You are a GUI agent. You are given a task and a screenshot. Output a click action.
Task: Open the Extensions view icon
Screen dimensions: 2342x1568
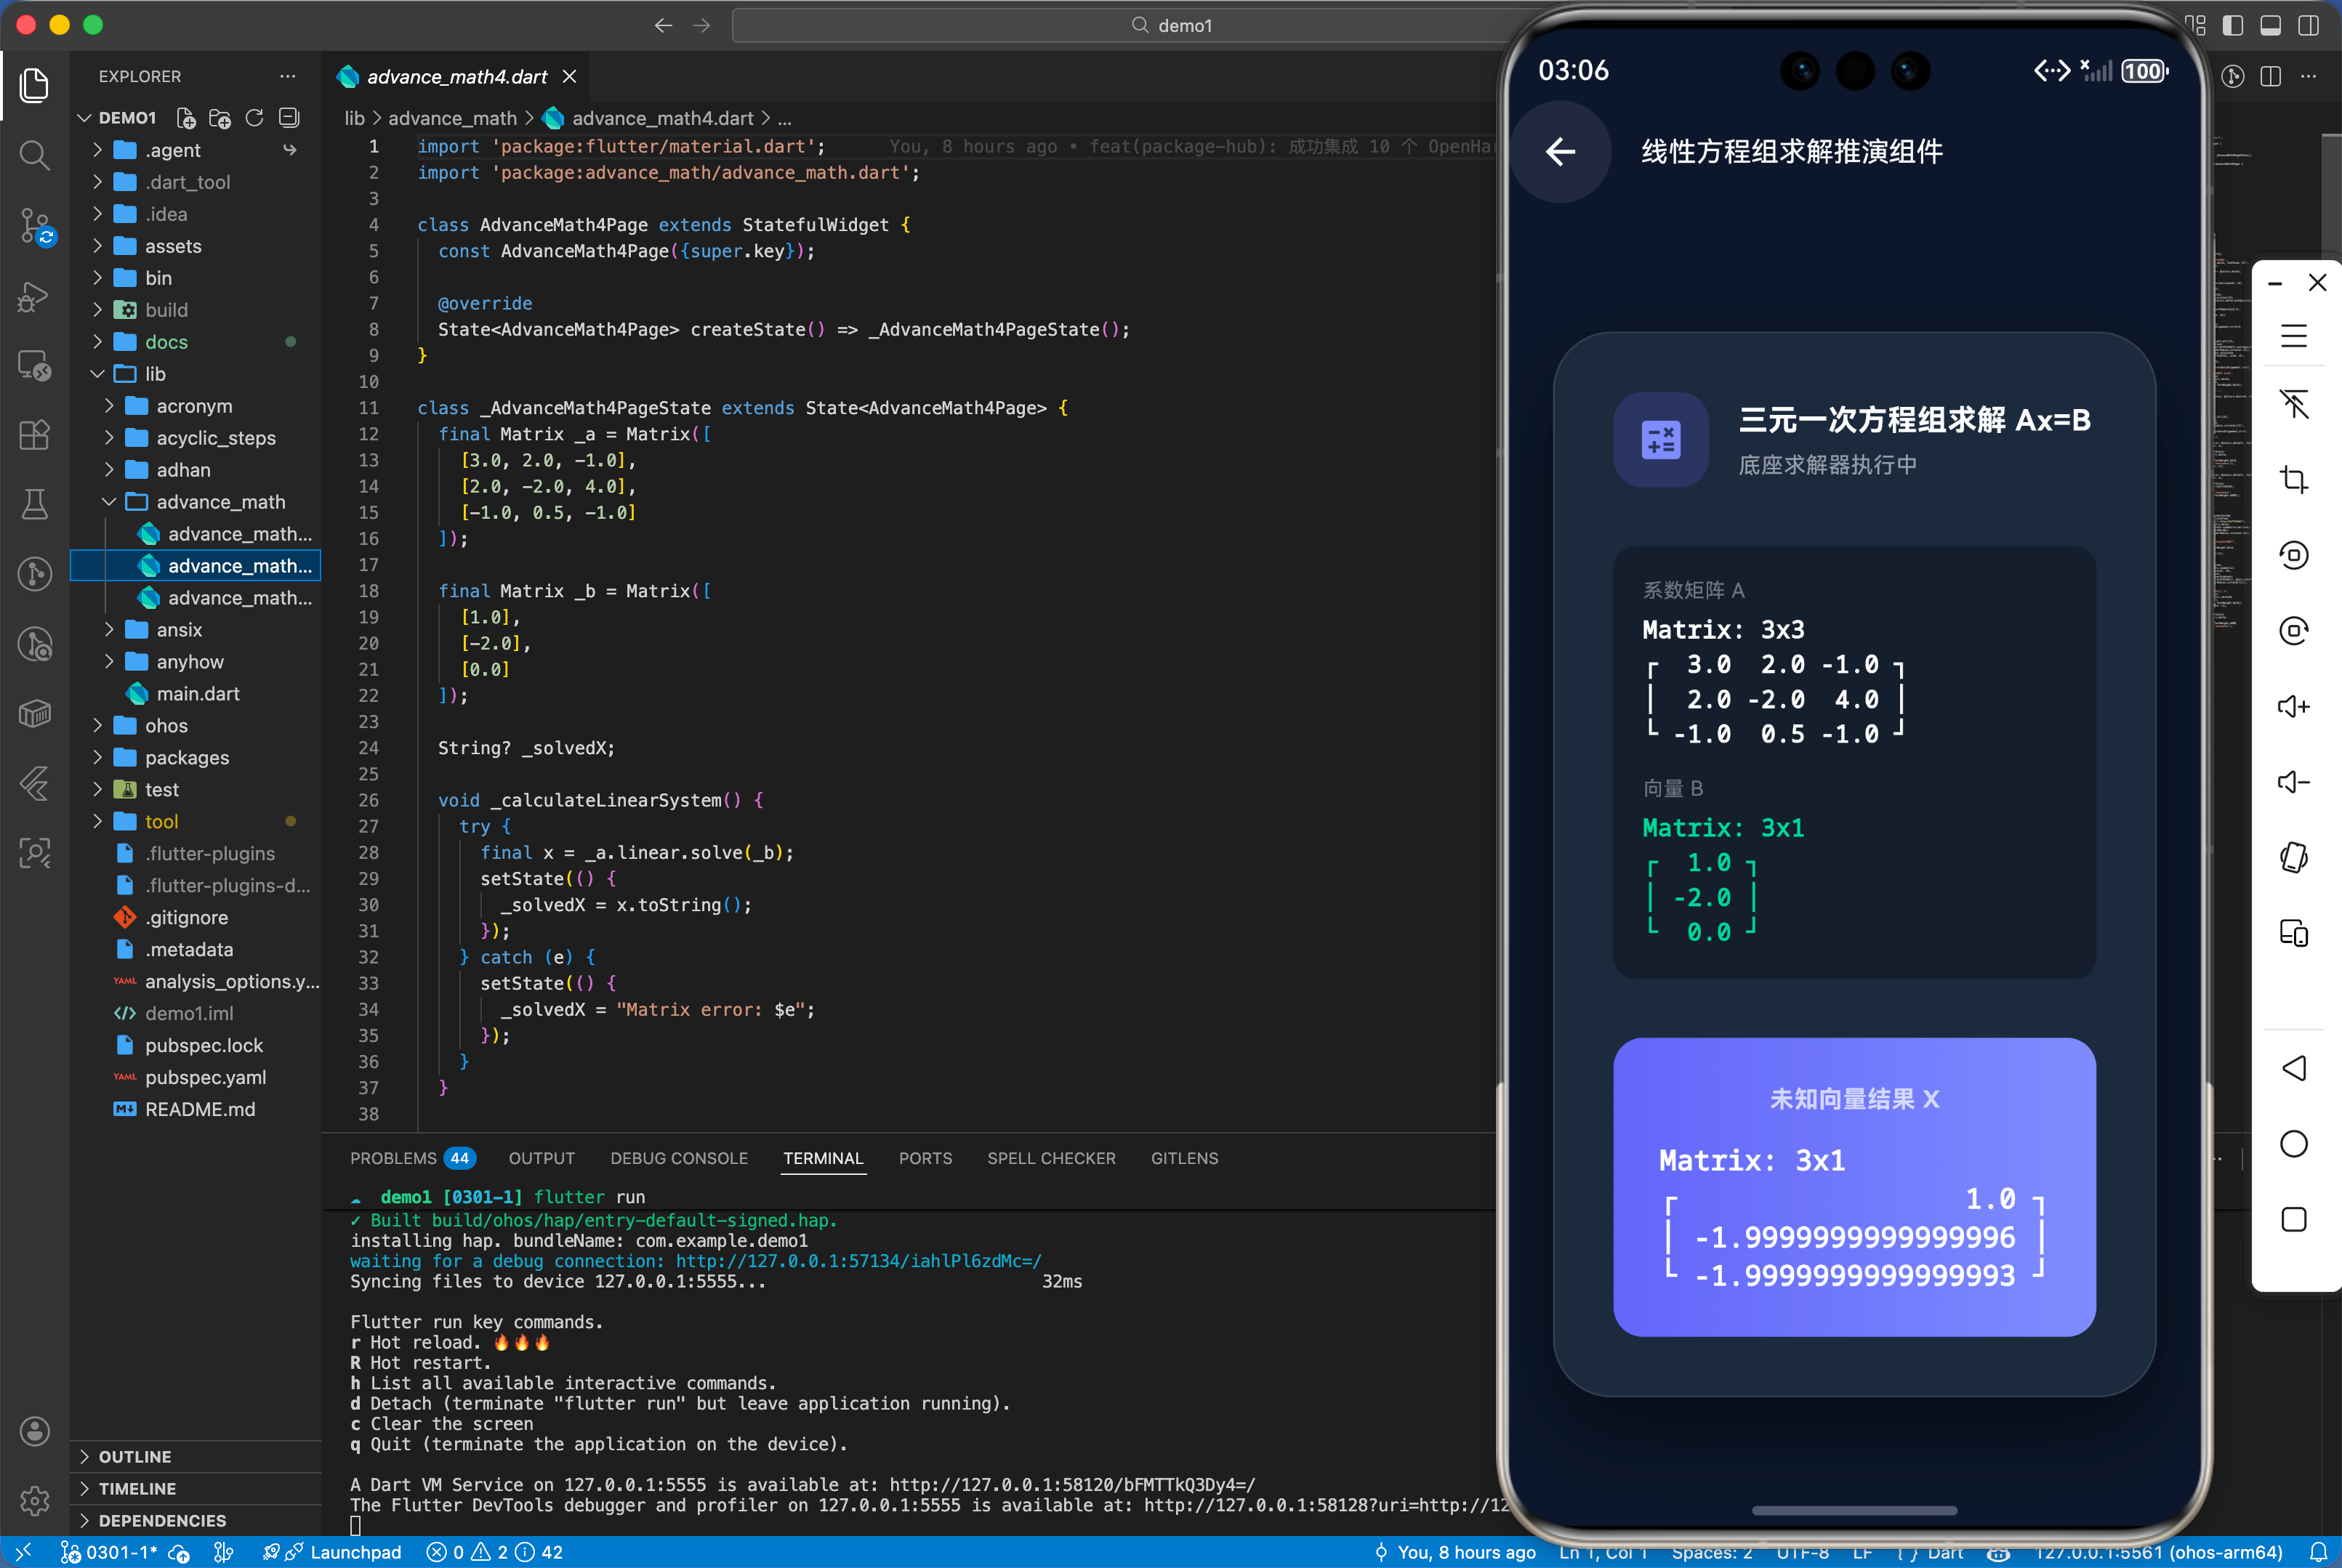point(34,435)
